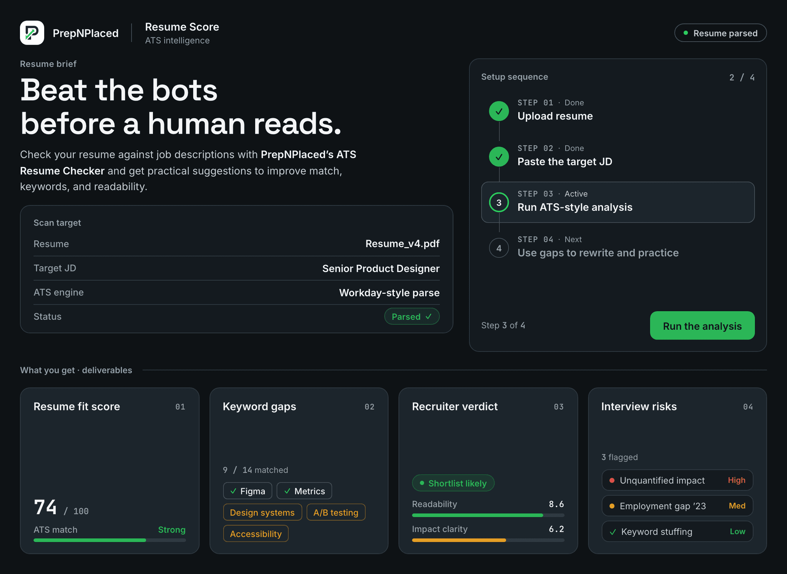
Task: Click the Resume parsed status pill
Action: coord(721,33)
